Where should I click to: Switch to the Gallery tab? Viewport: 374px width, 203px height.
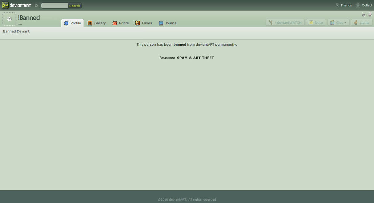(97, 23)
